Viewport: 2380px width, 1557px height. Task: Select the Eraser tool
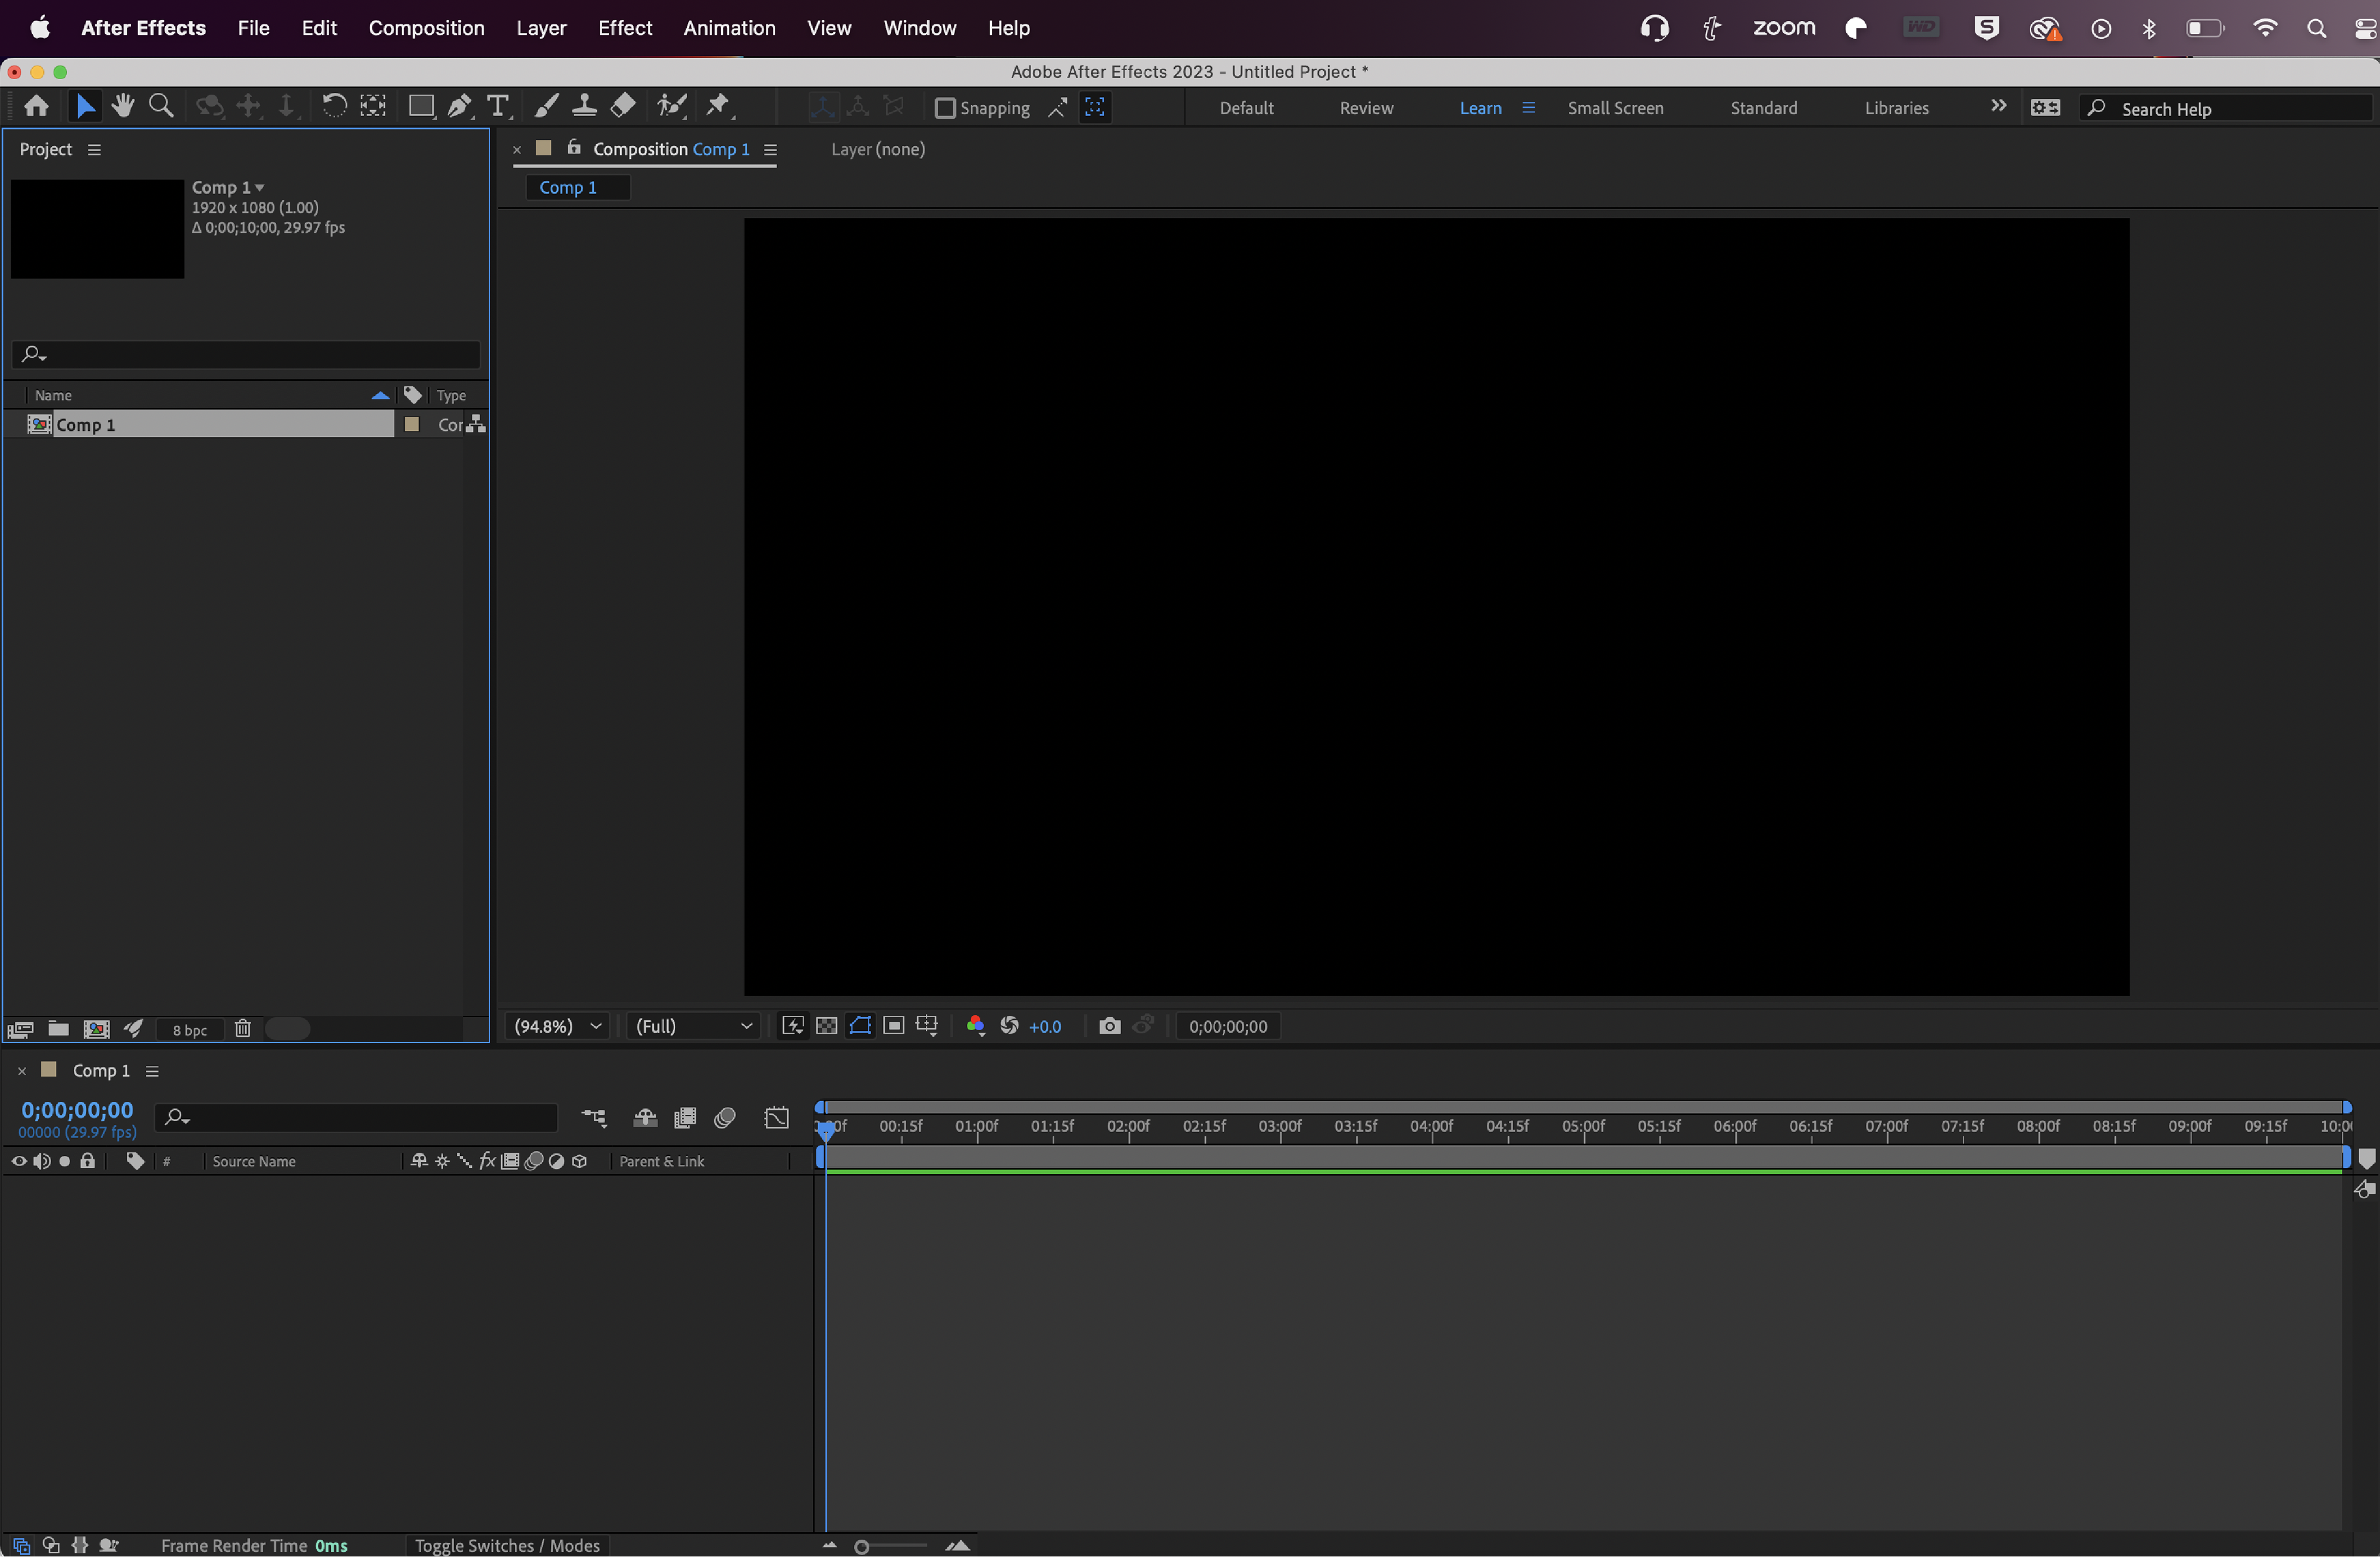[x=623, y=106]
